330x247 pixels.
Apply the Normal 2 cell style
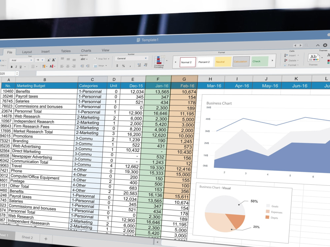tap(188, 62)
